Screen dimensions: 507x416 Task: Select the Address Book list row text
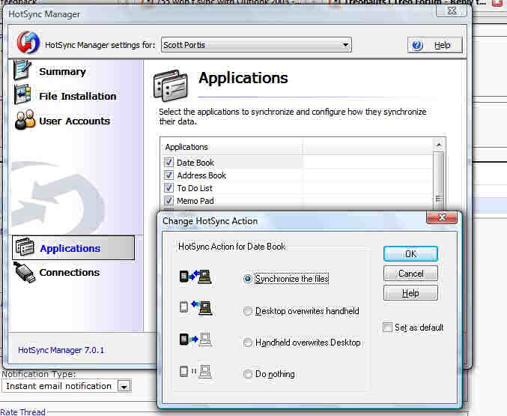coord(201,175)
